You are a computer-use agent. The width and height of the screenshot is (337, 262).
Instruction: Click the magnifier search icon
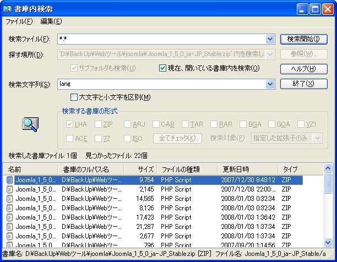[x=30, y=125]
